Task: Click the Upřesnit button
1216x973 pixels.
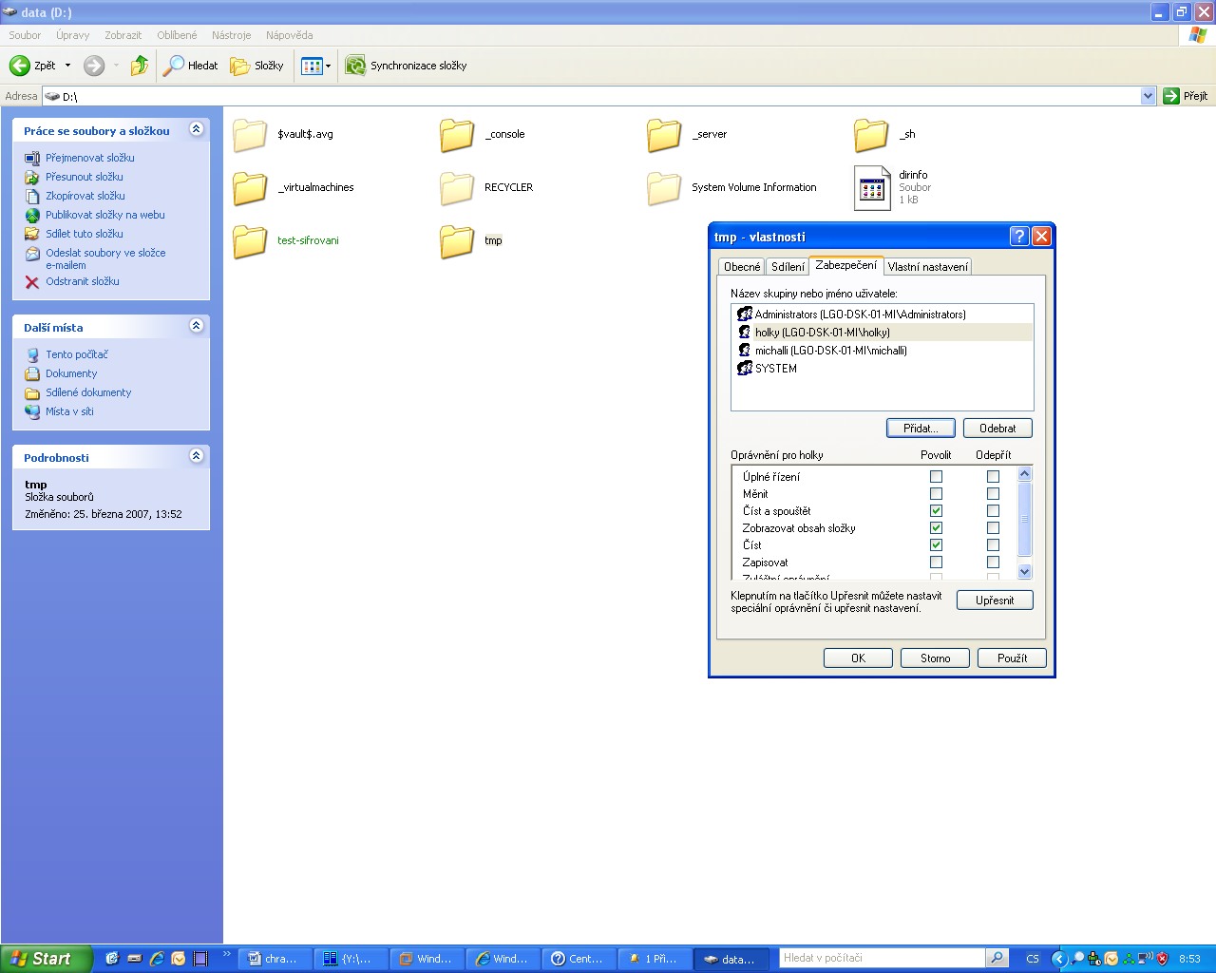Action: tap(994, 601)
